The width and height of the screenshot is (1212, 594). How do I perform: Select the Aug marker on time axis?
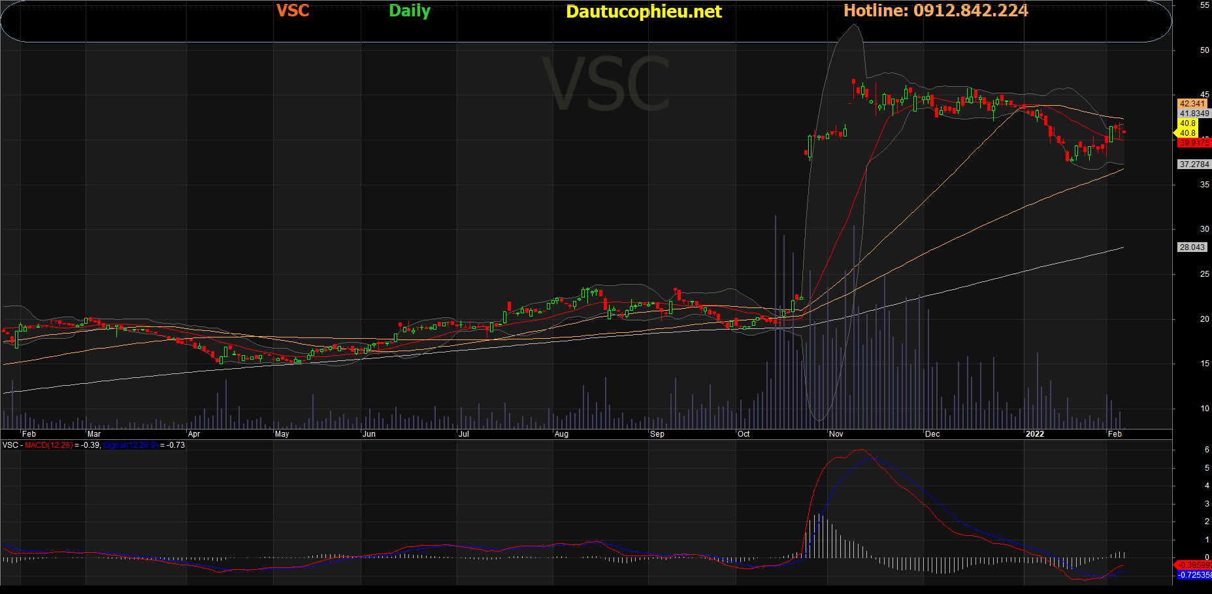(x=561, y=434)
